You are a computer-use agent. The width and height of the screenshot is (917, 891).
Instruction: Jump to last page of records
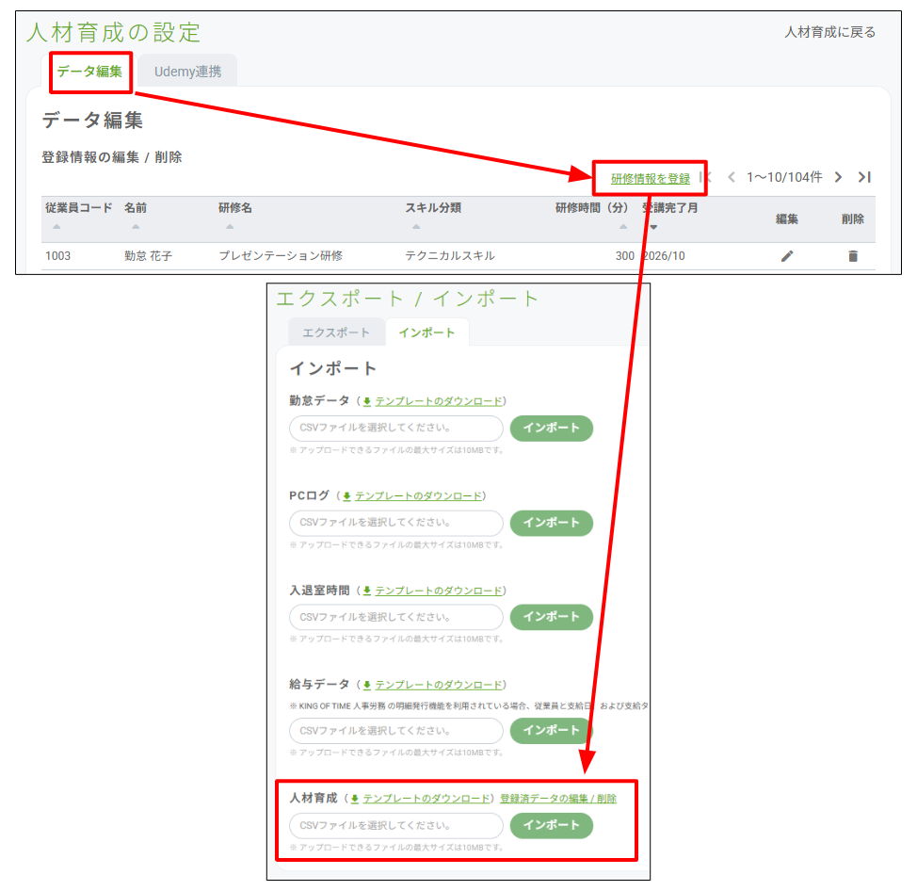pos(865,177)
